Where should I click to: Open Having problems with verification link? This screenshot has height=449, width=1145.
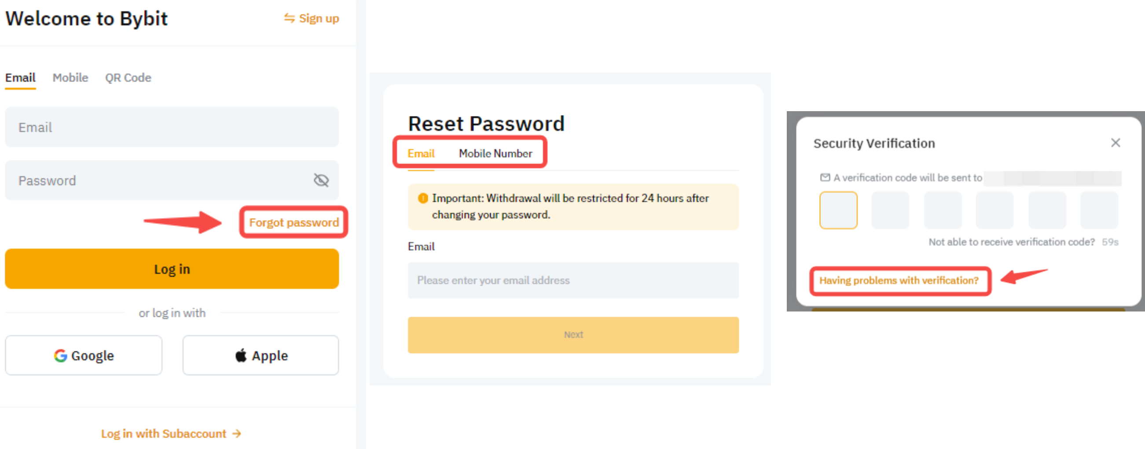coord(899,280)
